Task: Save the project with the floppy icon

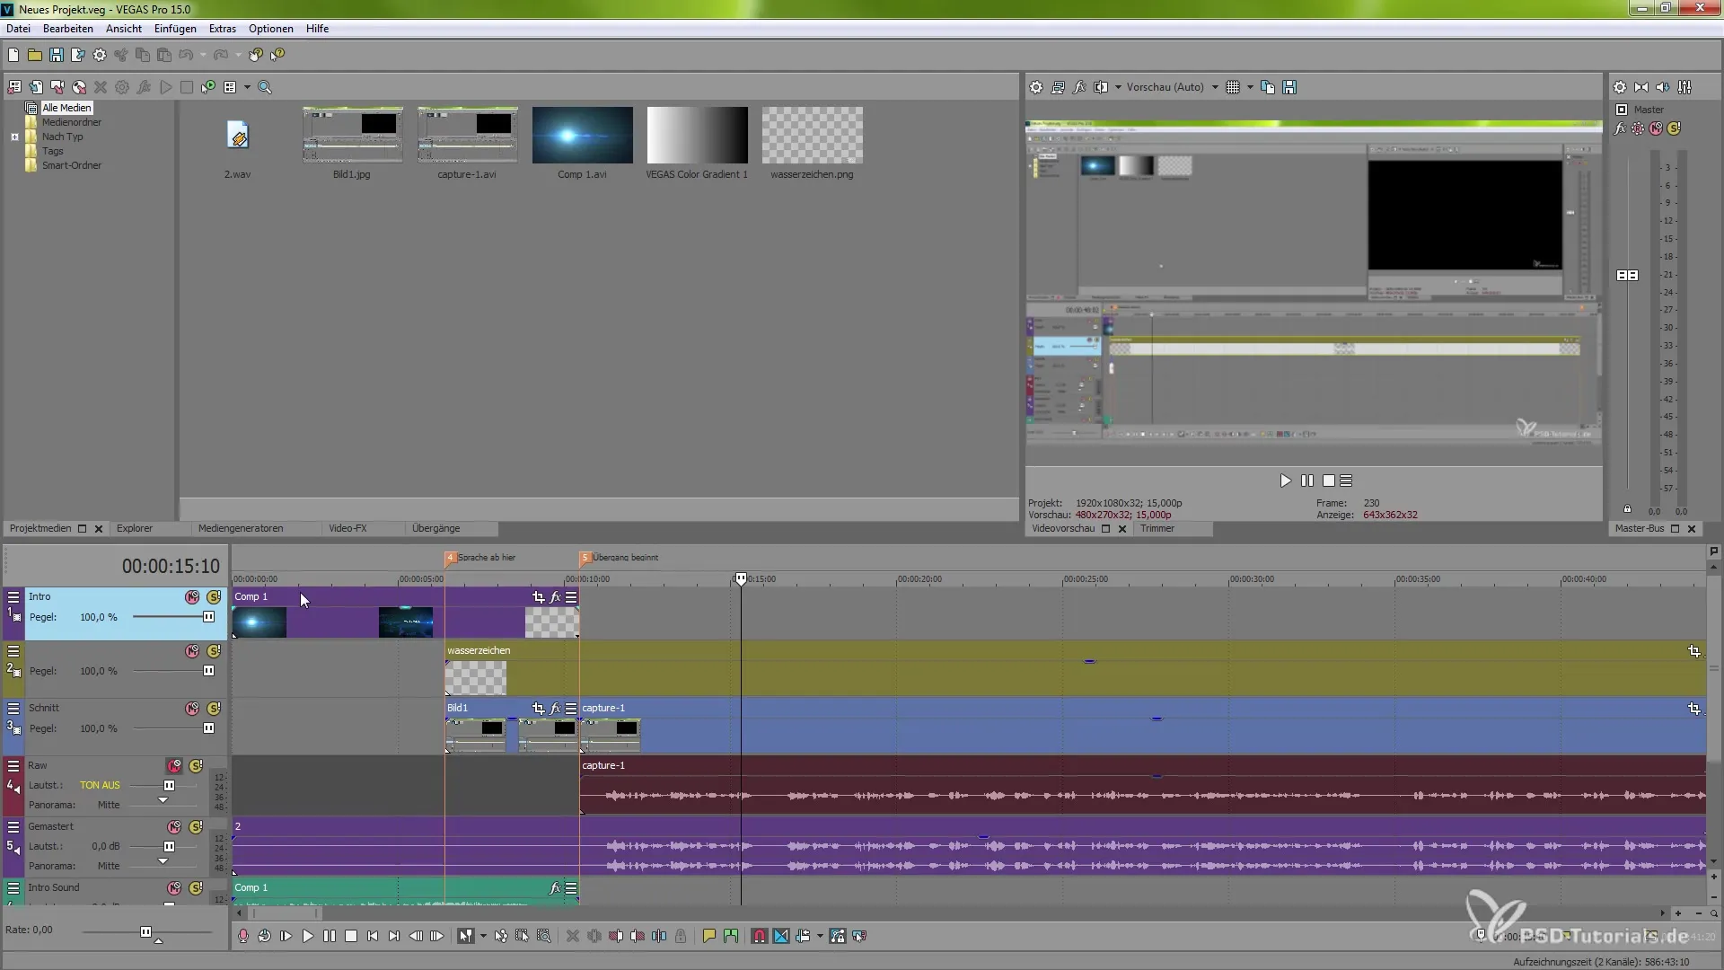Action: (x=57, y=55)
